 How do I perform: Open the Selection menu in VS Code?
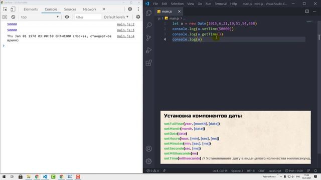pyautogui.click(x=177, y=3)
